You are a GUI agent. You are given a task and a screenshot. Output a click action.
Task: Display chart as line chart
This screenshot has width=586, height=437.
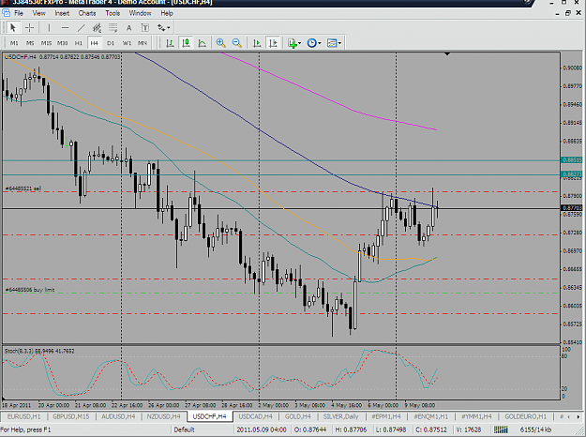click(203, 43)
